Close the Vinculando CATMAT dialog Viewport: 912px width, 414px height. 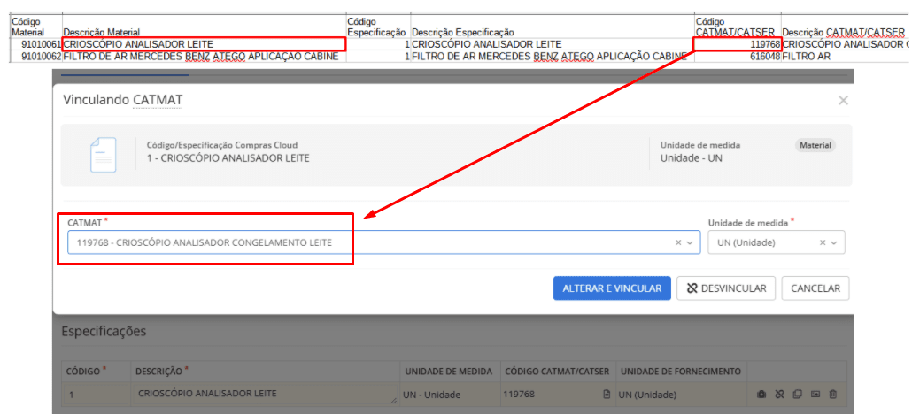tap(843, 101)
